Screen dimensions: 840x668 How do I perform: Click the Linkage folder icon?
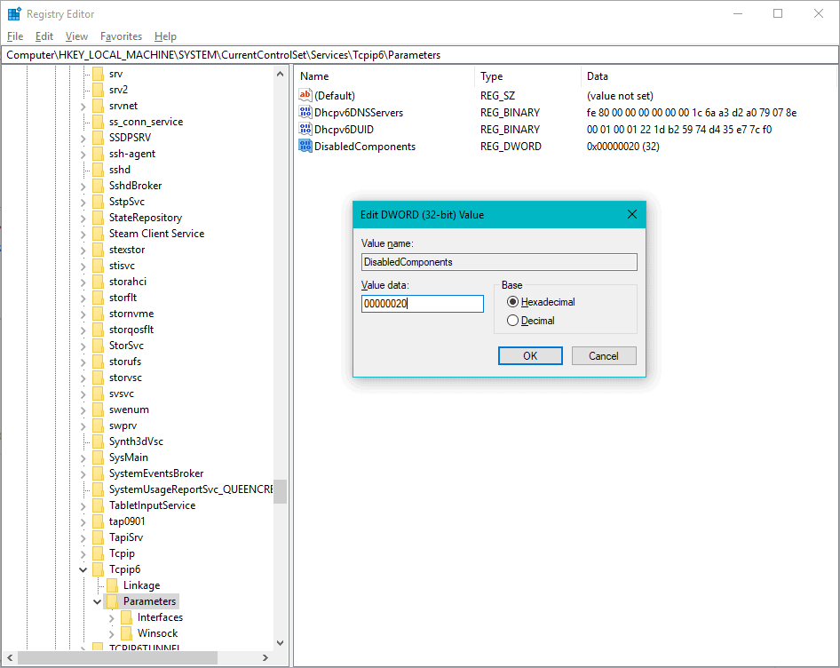pyautogui.click(x=112, y=585)
